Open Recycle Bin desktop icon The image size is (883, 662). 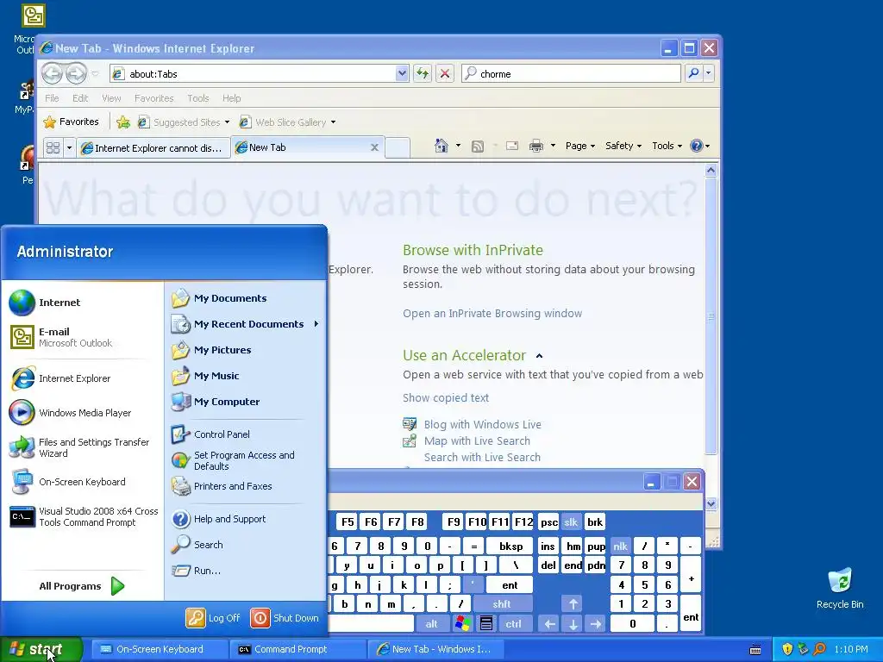[840, 588]
